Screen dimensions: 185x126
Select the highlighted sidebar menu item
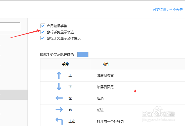[x=14, y=95]
